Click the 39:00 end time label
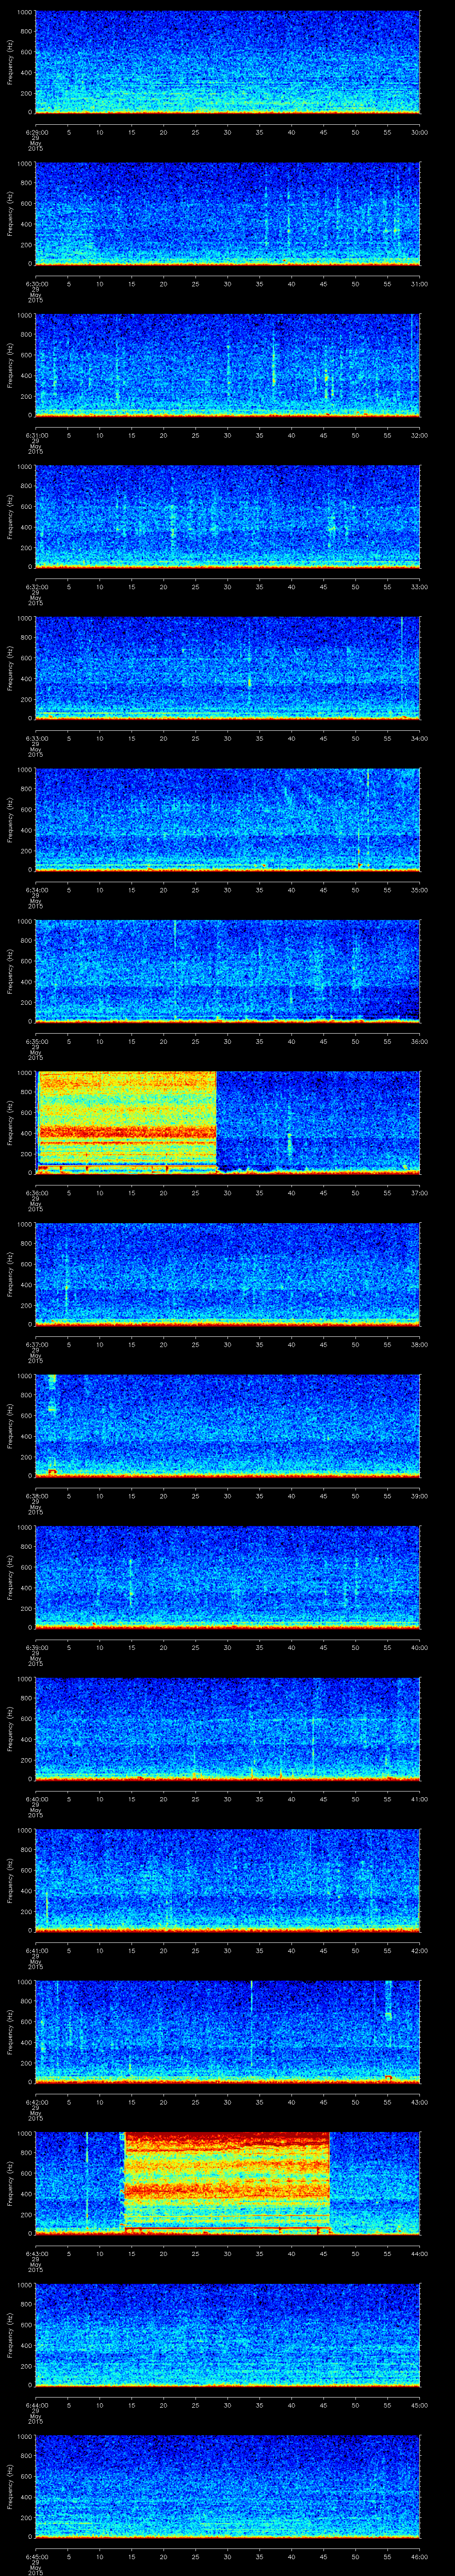The width and height of the screenshot is (455, 2576). click(x=419, y=1495)
